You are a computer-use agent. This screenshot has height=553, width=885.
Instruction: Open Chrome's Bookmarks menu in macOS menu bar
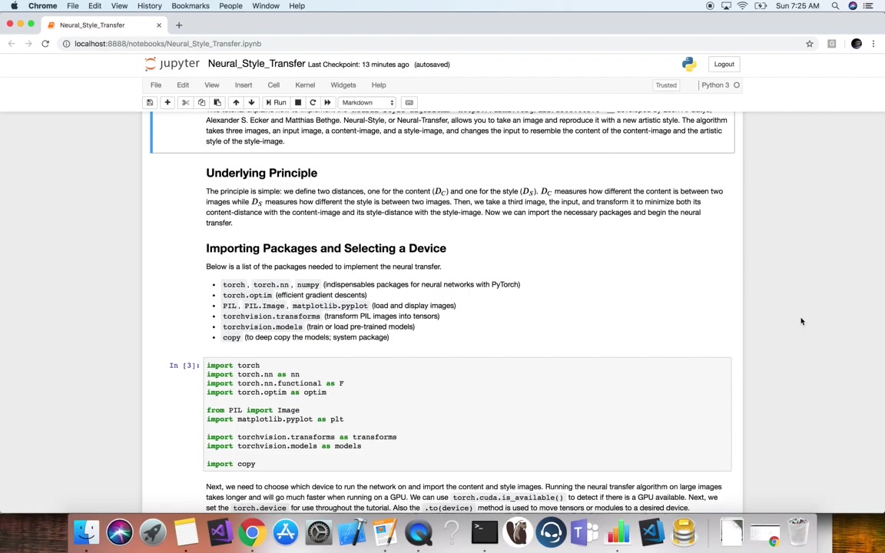pos(191,5)
